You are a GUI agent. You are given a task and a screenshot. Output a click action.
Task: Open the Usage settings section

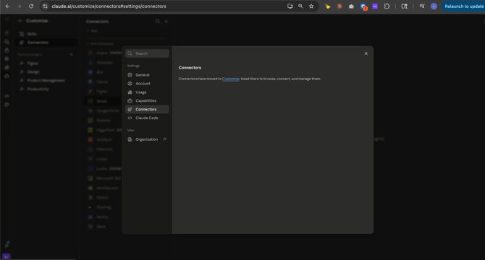[147, 92]
